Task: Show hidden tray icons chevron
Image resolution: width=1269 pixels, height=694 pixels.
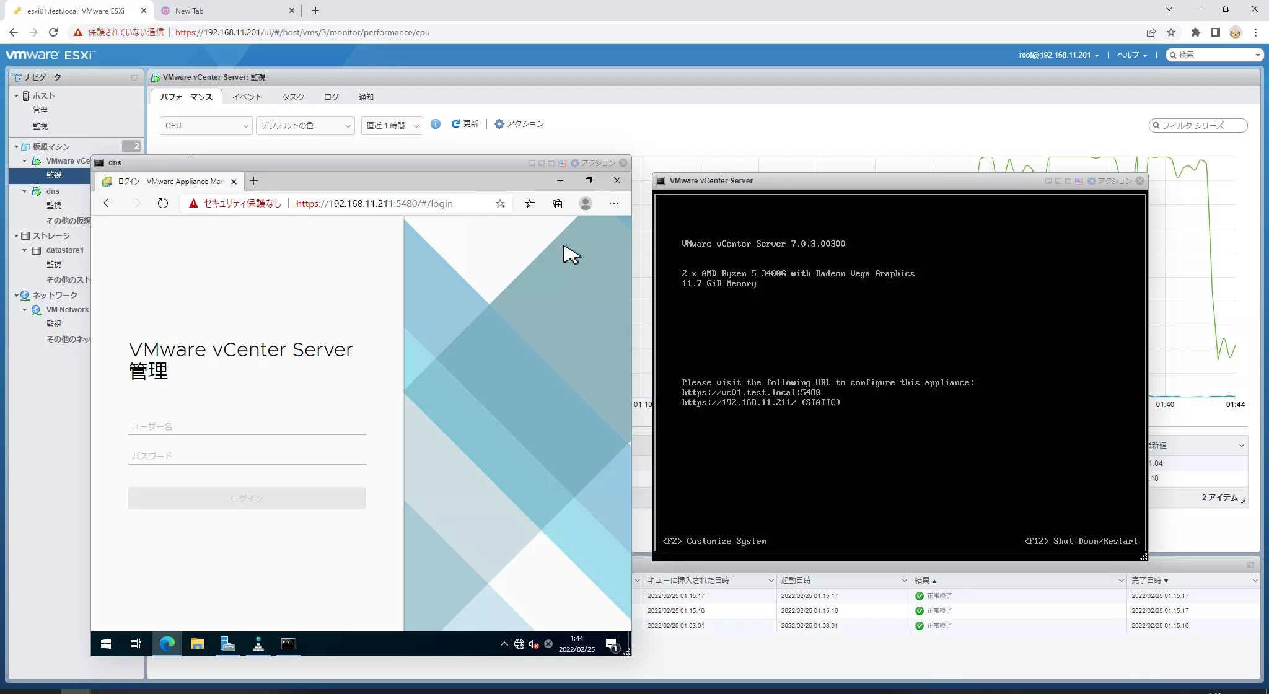Action: (504, 644)
